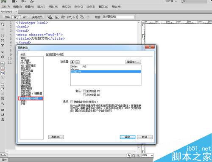This screenshot has height=162, width=212.
Task: Click the Preview in browser globe icon
Action: (x=57, y=17)
